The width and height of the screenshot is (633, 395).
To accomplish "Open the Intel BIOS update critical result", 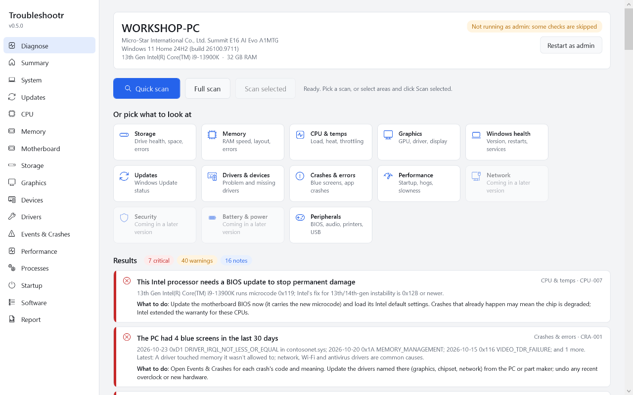I will pyautogui.click(x=362, y=296).
